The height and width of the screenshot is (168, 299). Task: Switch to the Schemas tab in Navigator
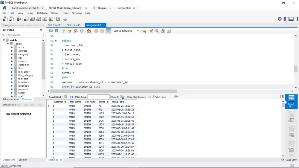pyautogui.click(x=27, y=99)
